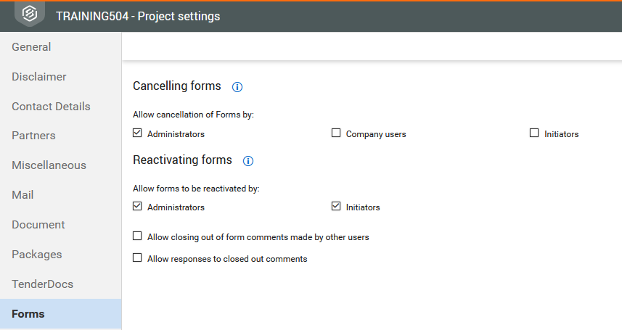Enable closing out comments by other users
This screenshot has width=622, height=330.
(137, 236)
